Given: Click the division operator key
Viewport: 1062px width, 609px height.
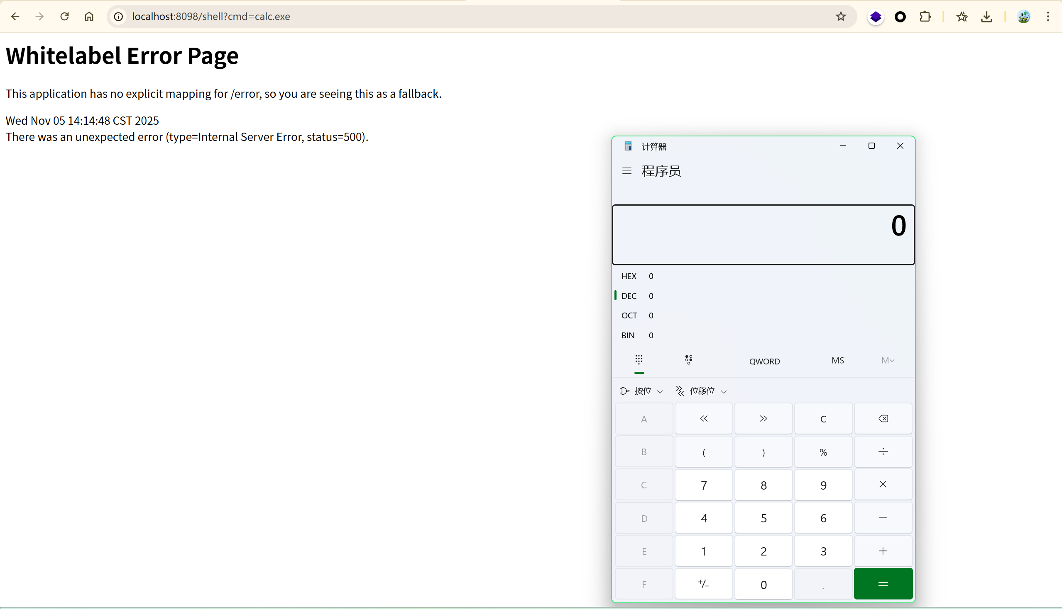Looking at the screenshot, I should click(883, 452).
